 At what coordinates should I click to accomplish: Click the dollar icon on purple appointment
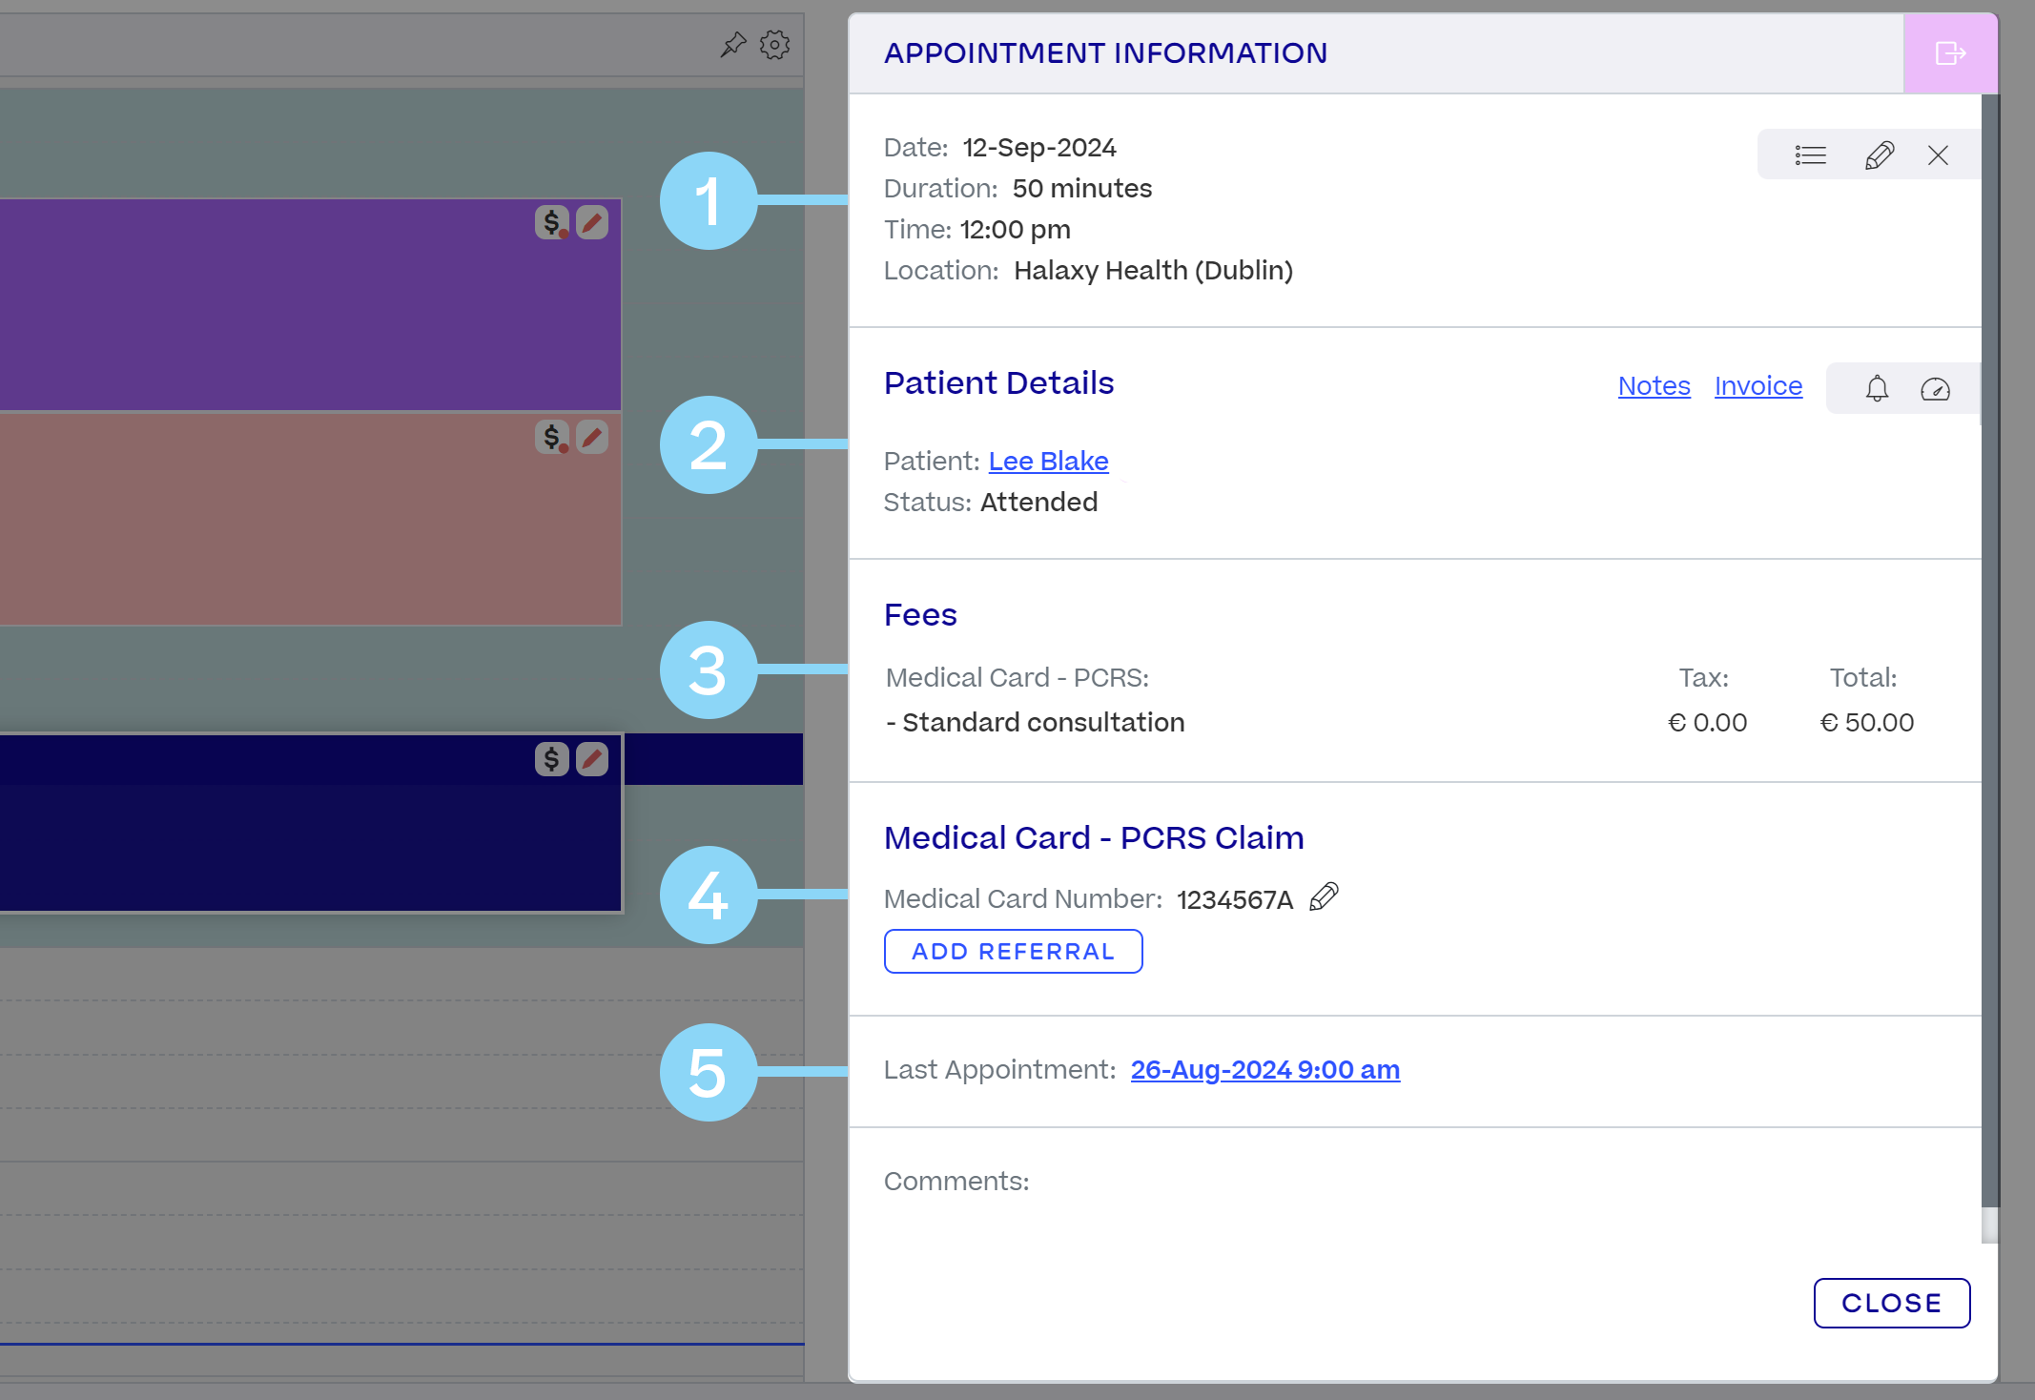[x=551, y=223]
